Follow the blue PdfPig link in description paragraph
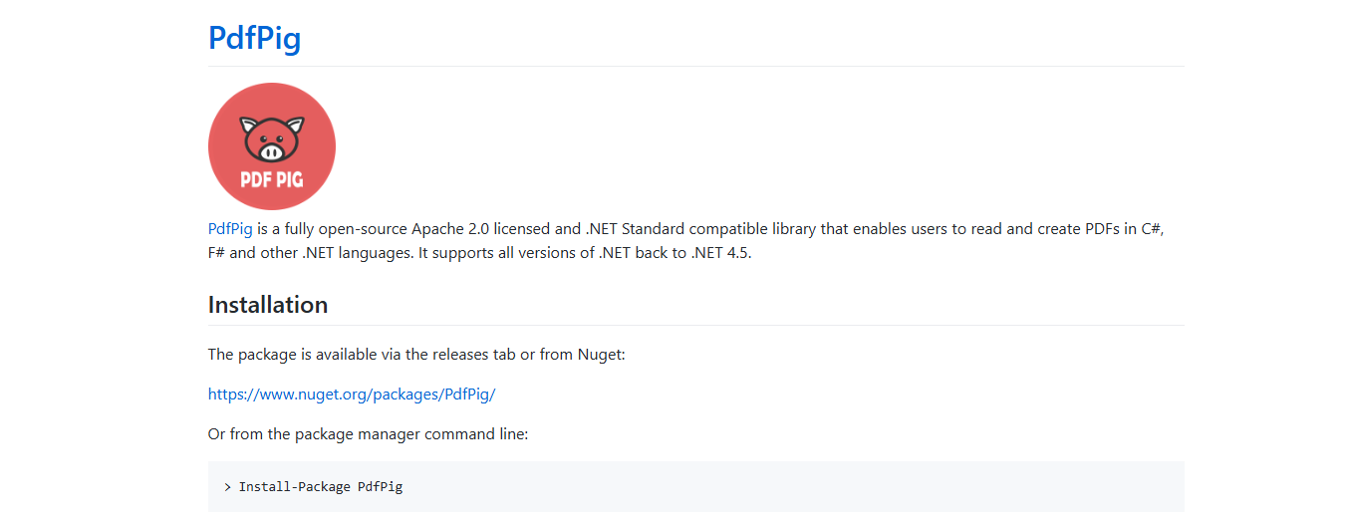Screen dimensions: 1348x527 point(230,229)
